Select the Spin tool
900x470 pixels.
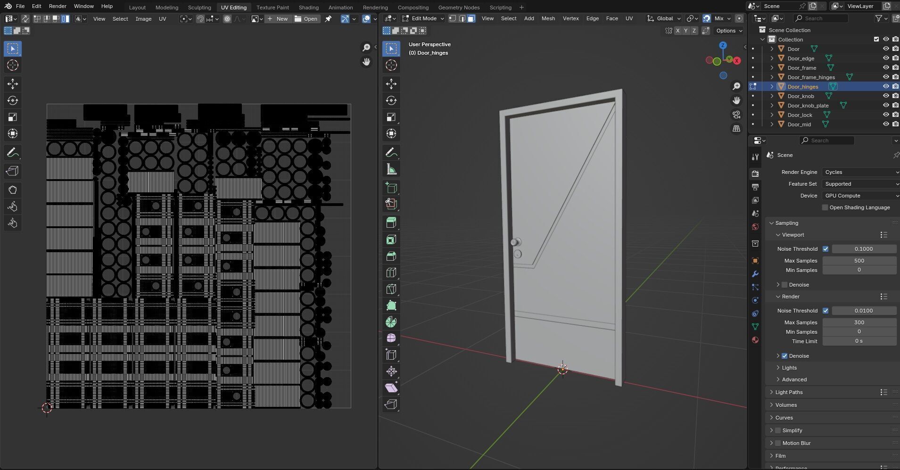(391, 322)
